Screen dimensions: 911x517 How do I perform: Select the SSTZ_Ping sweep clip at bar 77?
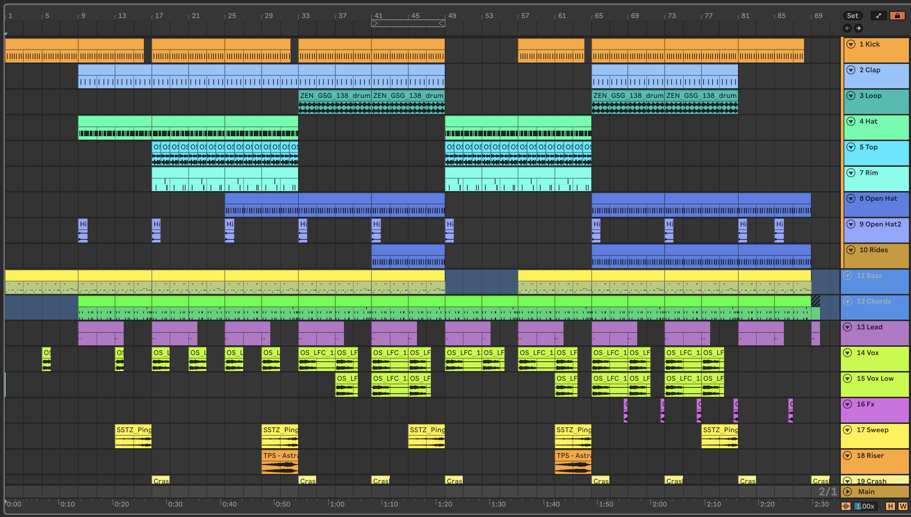click(720, 436)
